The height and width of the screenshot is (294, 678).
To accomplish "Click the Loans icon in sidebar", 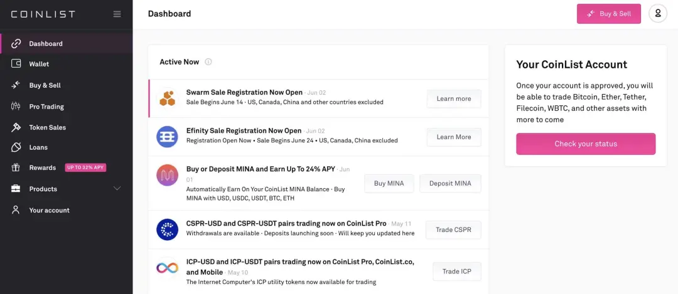I will click(16, 147).
